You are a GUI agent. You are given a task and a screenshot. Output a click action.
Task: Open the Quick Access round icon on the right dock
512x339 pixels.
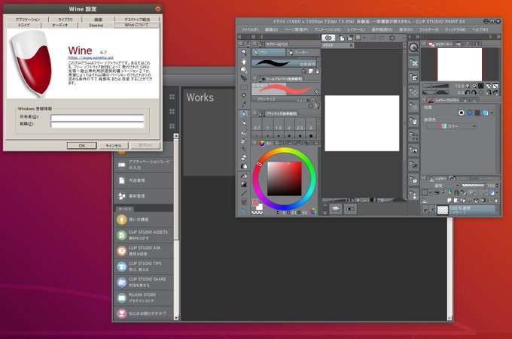click(x=413, y=47)
